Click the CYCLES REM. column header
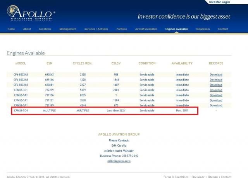 tap(83, 63)
